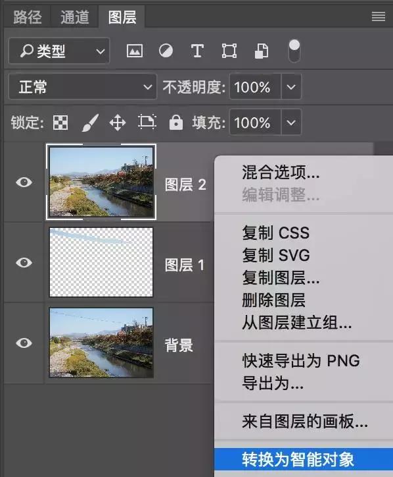Hide 图层 2 with eye icon
The width and height of the screenshot is (393, 477).
24,182
